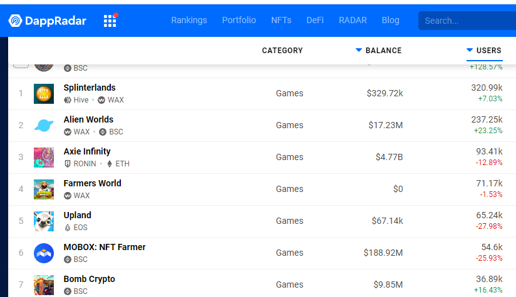Viewport: 516px width, 297px height.
Task: Open the Upland dapp link
Action: [77, 215]
